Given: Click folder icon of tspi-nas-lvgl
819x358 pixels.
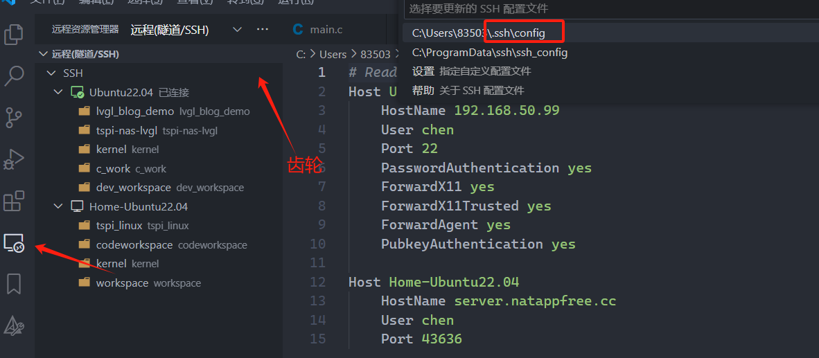Looking at the screenshot, I should [84, 130].
